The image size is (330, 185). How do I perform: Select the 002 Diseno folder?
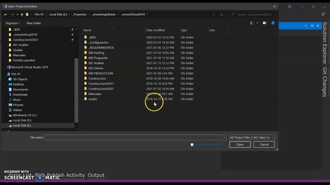[x=96, y=68]
